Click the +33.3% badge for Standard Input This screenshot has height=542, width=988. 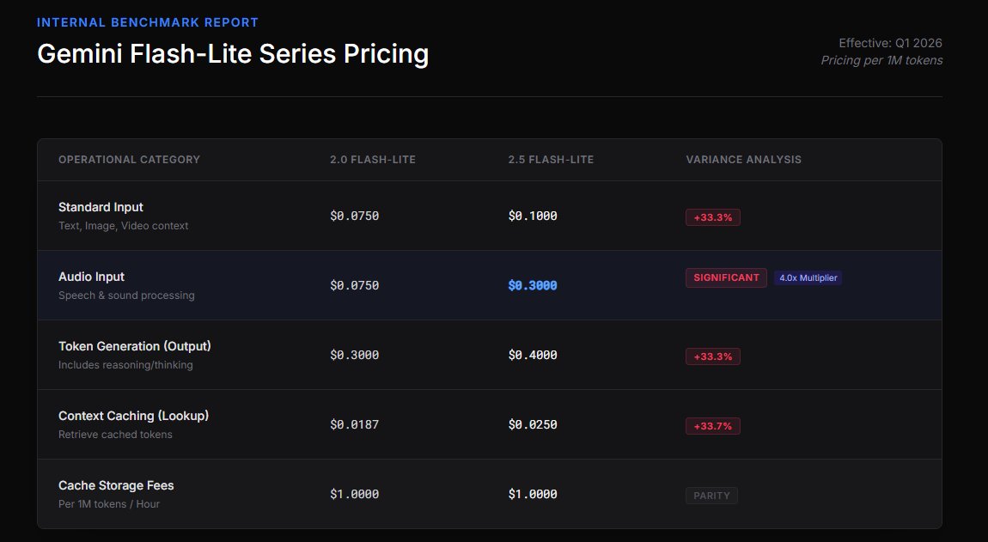pos(712,217)
